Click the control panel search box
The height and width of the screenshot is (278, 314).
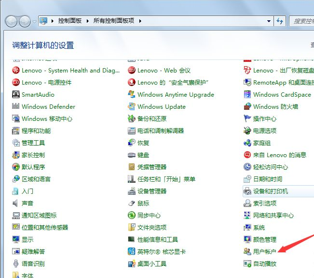(301, 21)
